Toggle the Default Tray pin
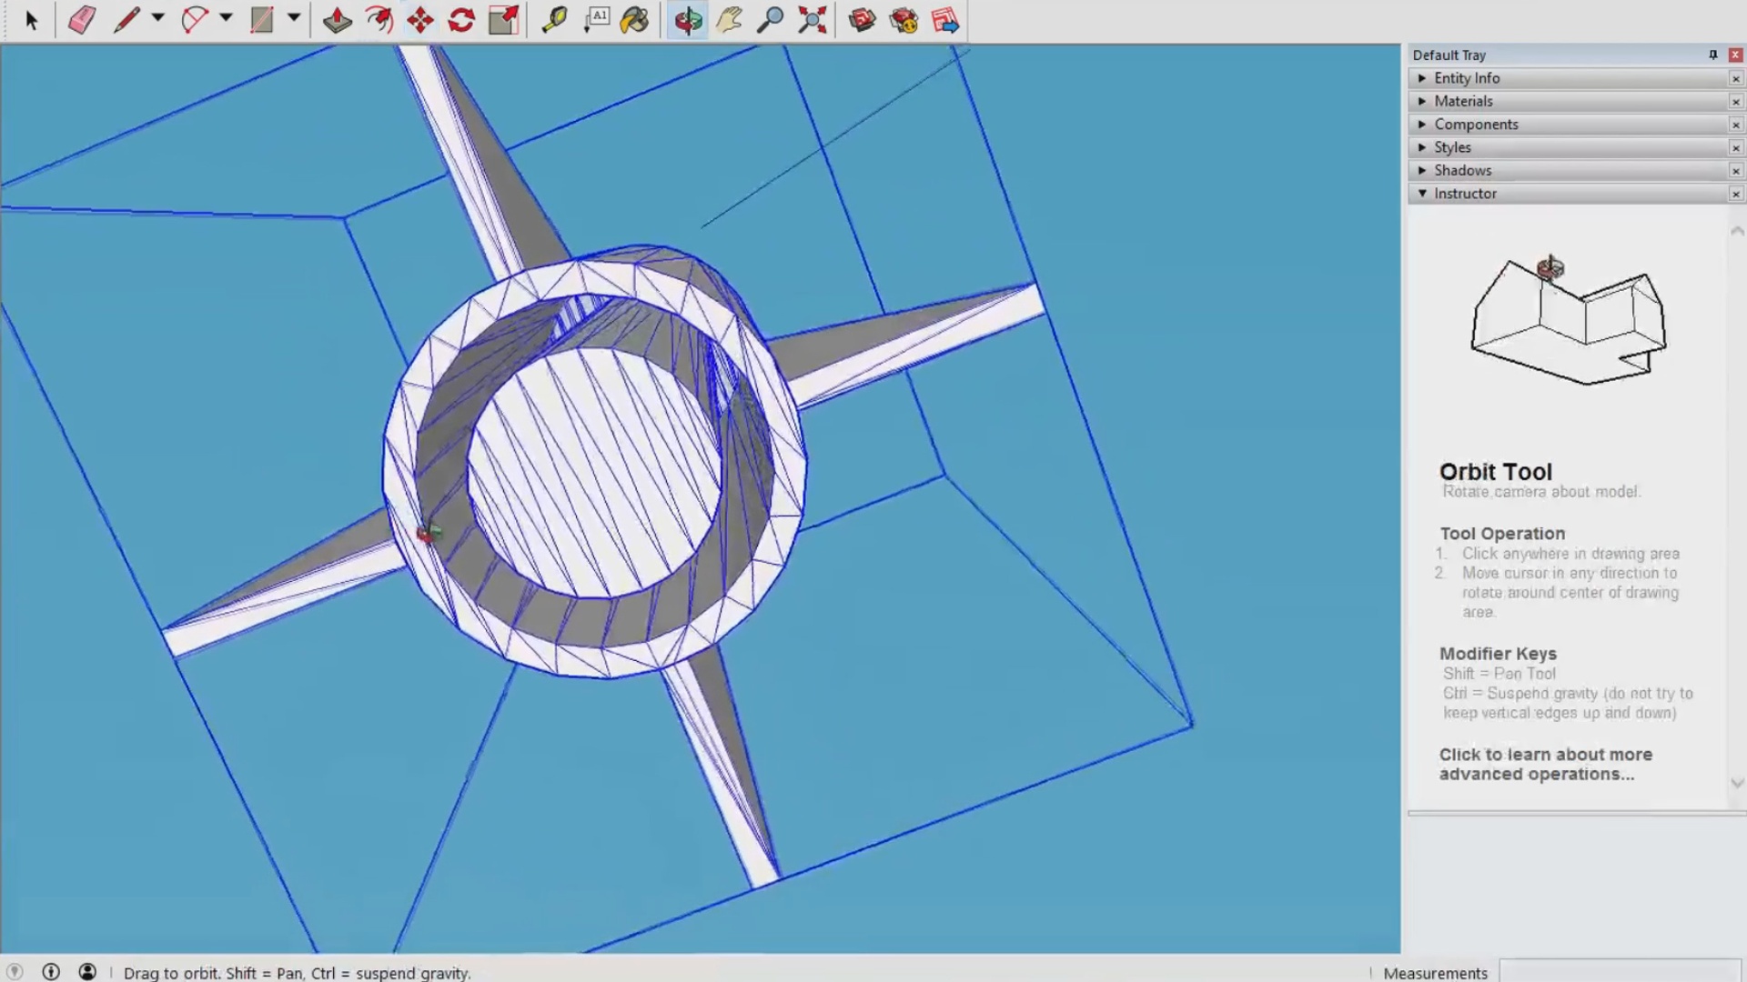This screenshot has height=982, width=1747. point(1713,55)
